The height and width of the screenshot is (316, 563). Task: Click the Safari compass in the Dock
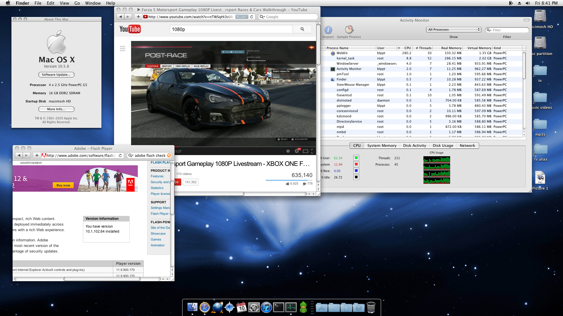pyautogui.click(x=205, y=308)
